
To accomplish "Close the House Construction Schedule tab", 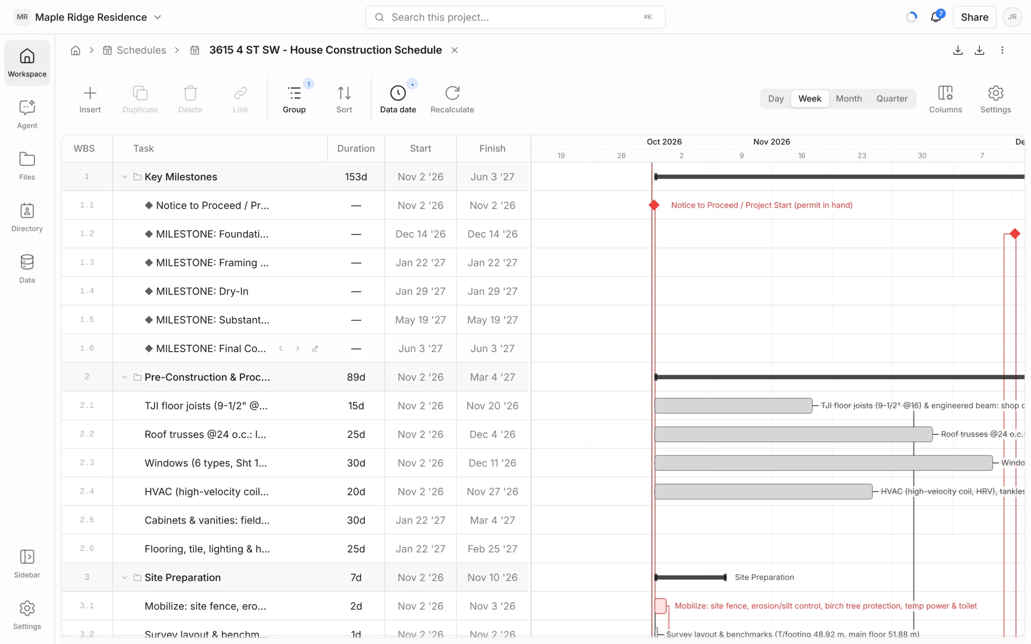I will 455,50.
